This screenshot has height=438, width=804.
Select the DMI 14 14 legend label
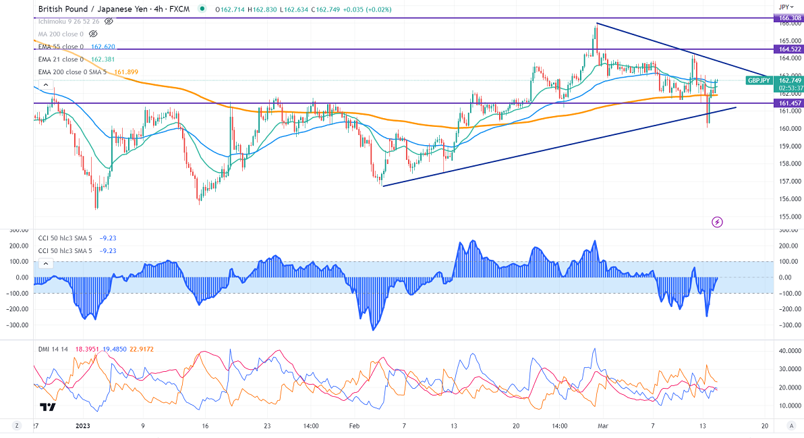51,350
